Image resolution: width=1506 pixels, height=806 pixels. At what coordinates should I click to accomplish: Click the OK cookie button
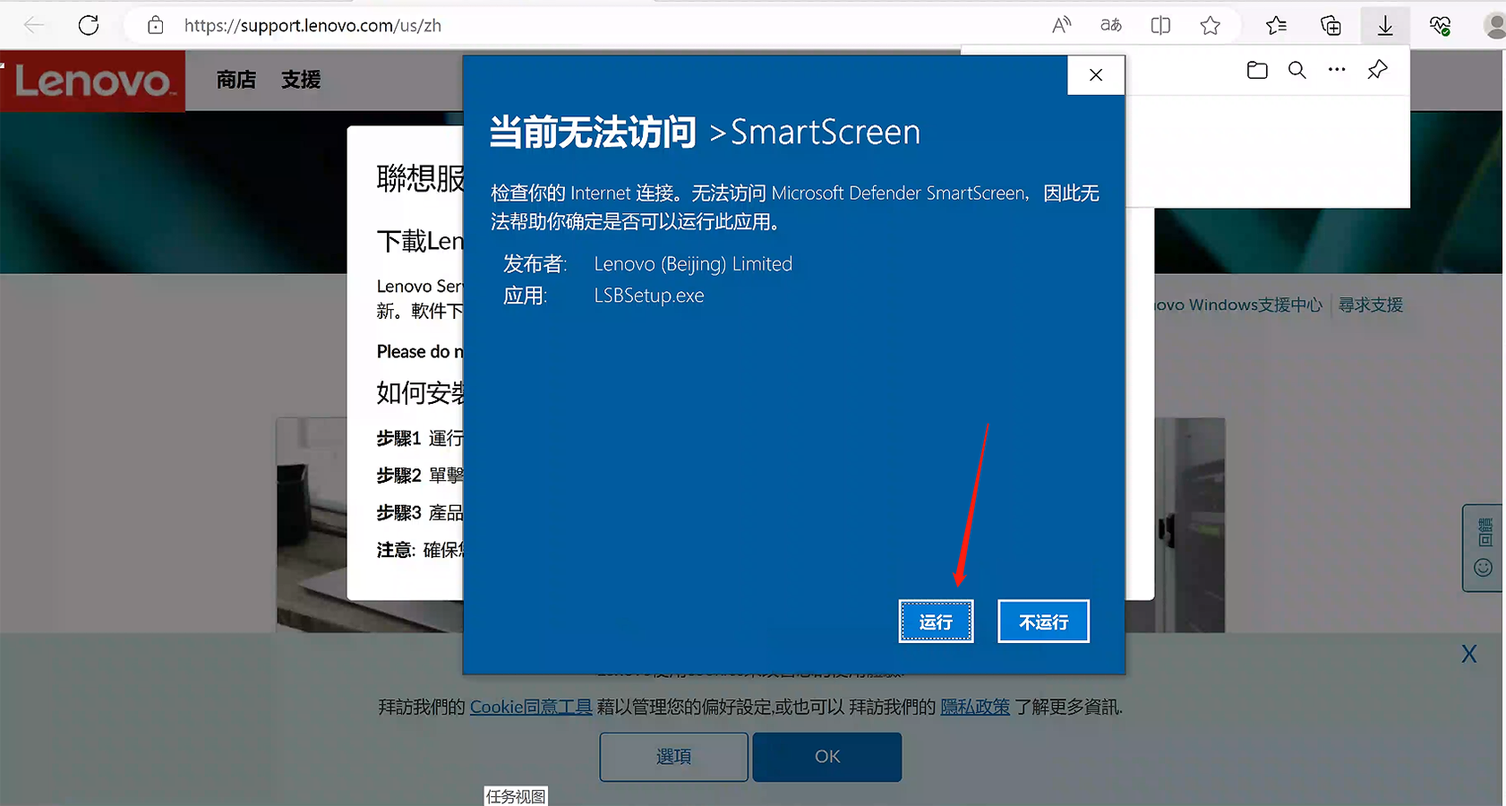tap(827, 757)
